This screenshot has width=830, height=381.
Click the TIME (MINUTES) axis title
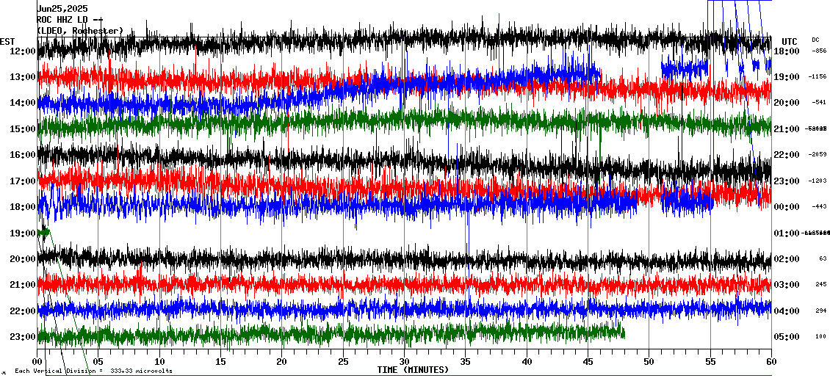click(x=413, y=370)
